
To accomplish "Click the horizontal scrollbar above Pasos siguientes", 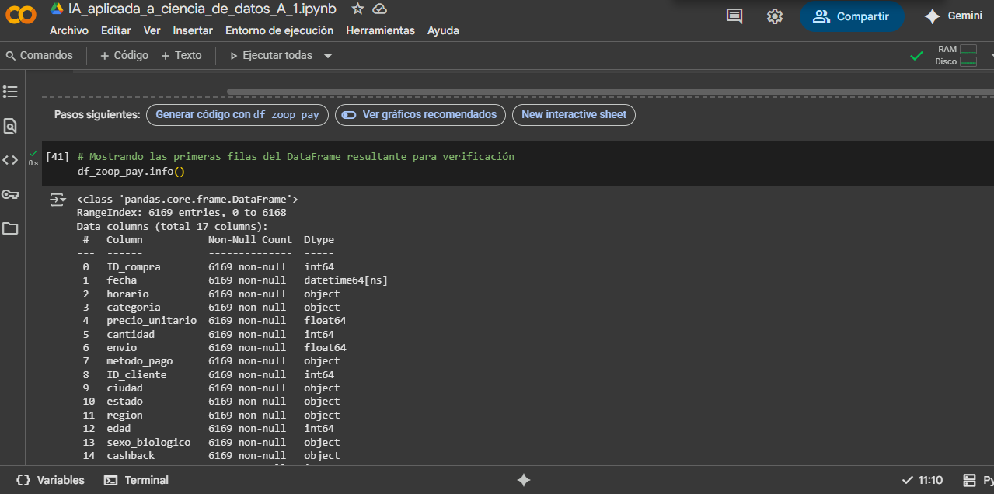I will [610, 92].
